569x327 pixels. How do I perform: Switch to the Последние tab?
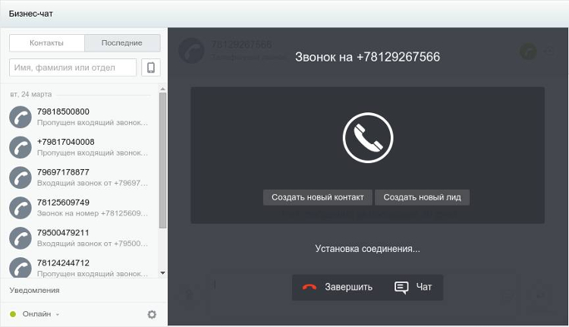122,42
